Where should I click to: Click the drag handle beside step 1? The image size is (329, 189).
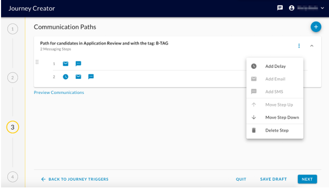pyautogui.click(x=37, y=62)
